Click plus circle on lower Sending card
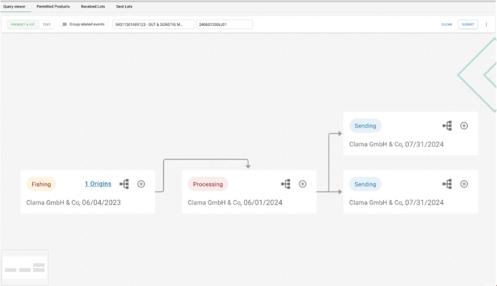 coord(464,184)
